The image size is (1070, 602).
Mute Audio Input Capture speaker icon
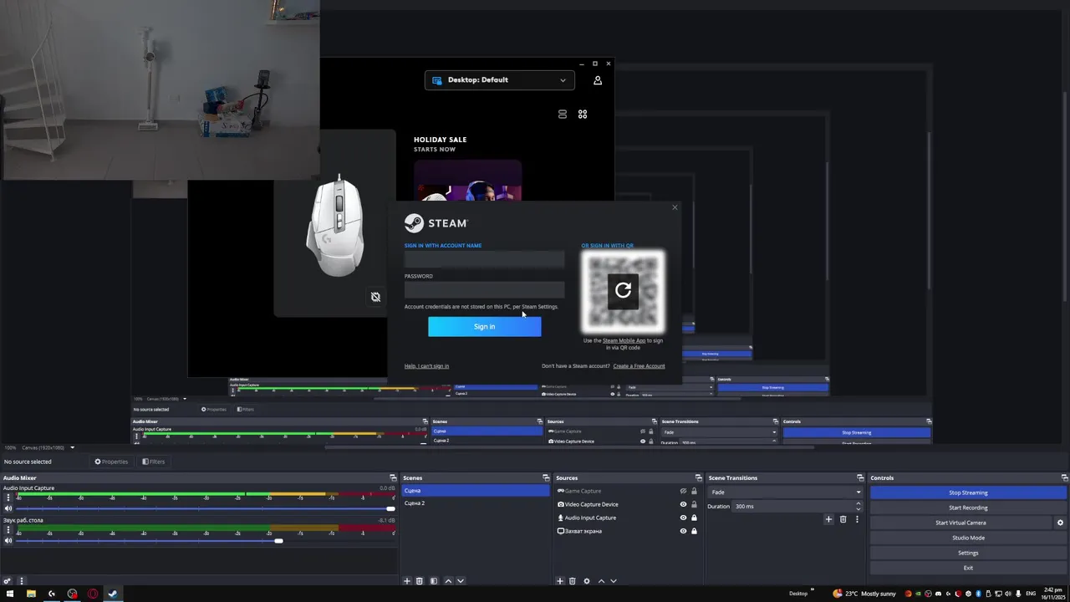tap(8, 508)
